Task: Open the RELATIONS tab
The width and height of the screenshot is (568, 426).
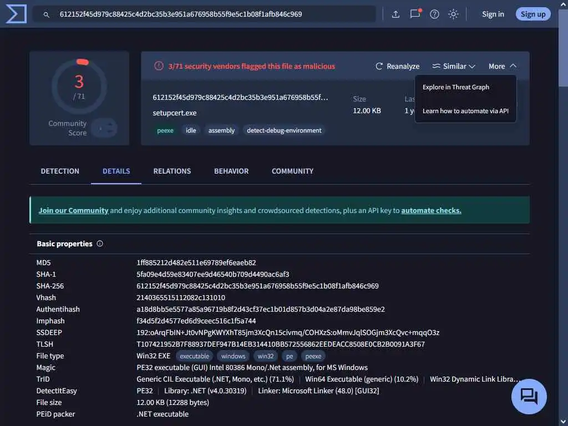Action: 172,171
